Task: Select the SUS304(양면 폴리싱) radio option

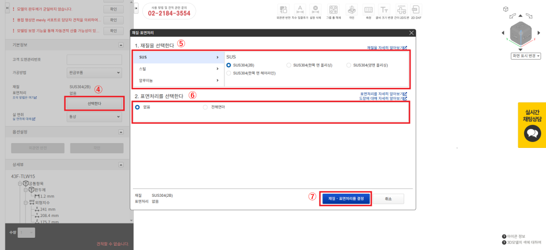Action: 349,65
